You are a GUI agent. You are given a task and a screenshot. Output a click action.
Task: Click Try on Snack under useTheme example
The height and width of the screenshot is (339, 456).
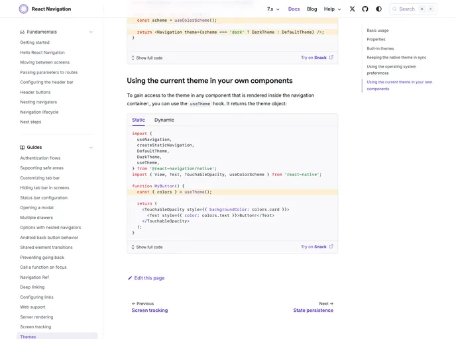coord(317,247)
